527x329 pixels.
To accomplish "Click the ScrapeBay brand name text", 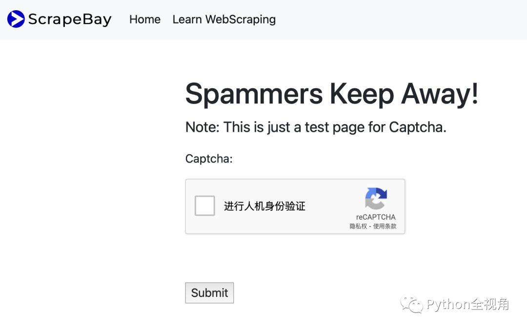I will pyautogui.click(x=70, y=20).
